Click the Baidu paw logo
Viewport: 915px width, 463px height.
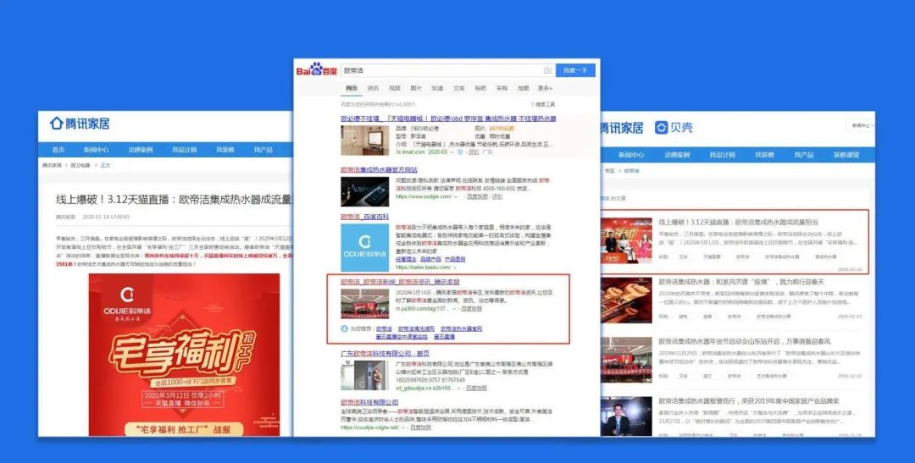[x=317, y=69]
